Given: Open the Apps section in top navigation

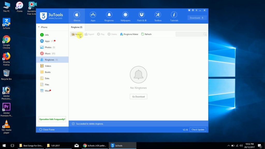Looking at the screenshot, I should (93, 17).
